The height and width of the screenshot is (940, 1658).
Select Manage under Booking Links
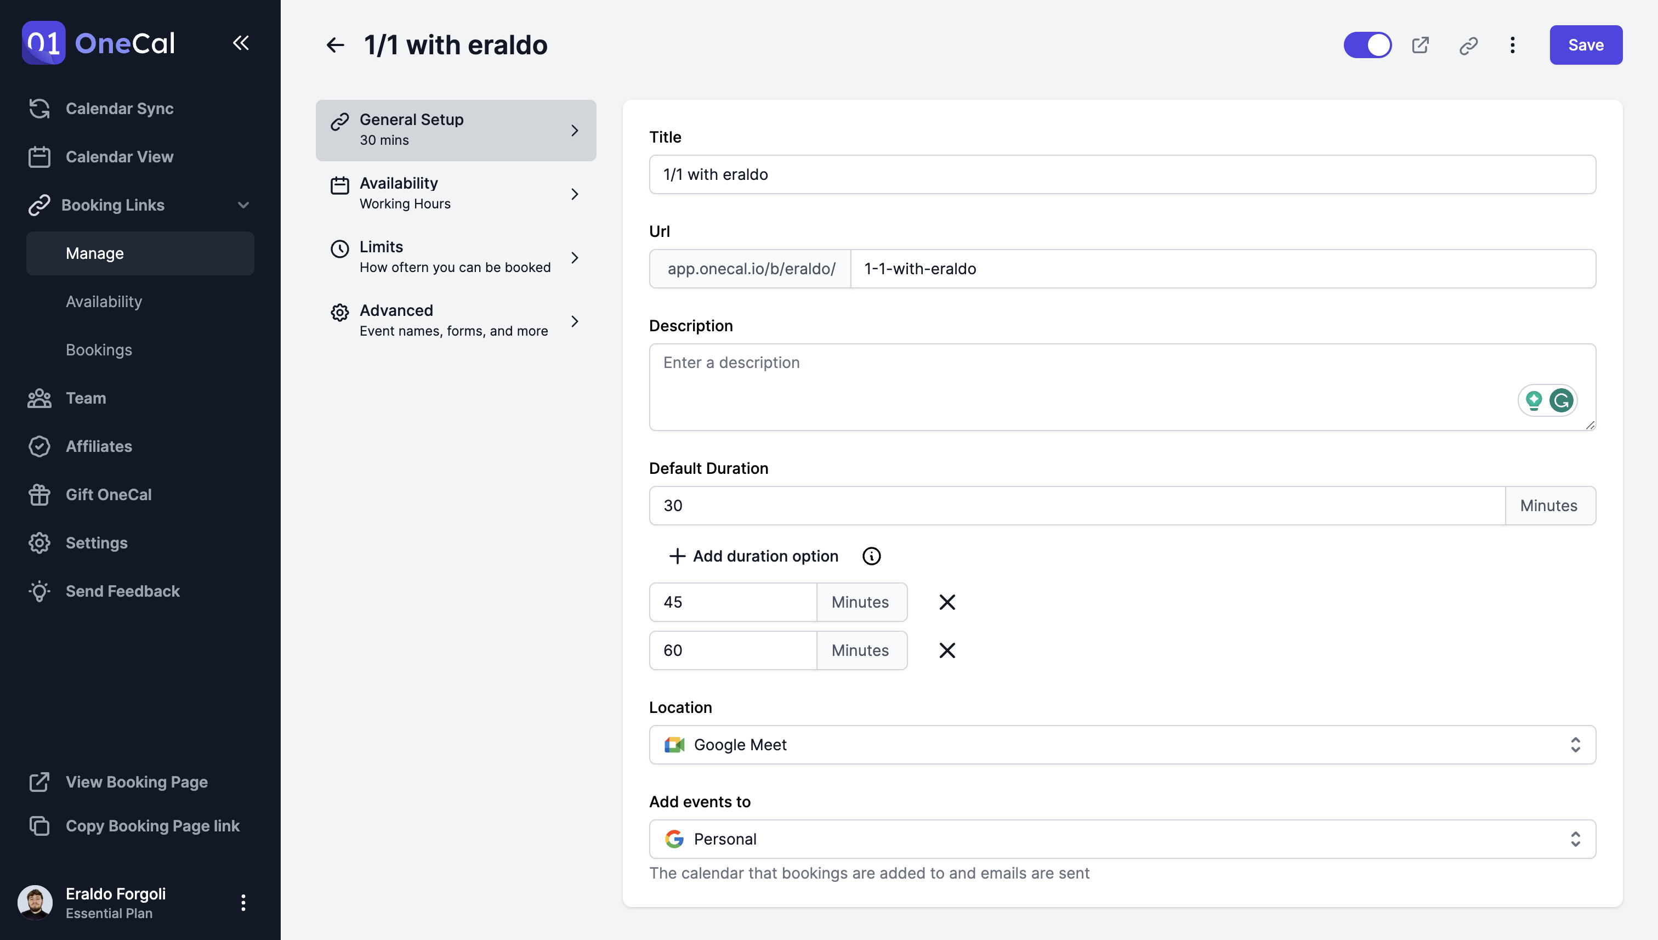click(x=94, y=253)
